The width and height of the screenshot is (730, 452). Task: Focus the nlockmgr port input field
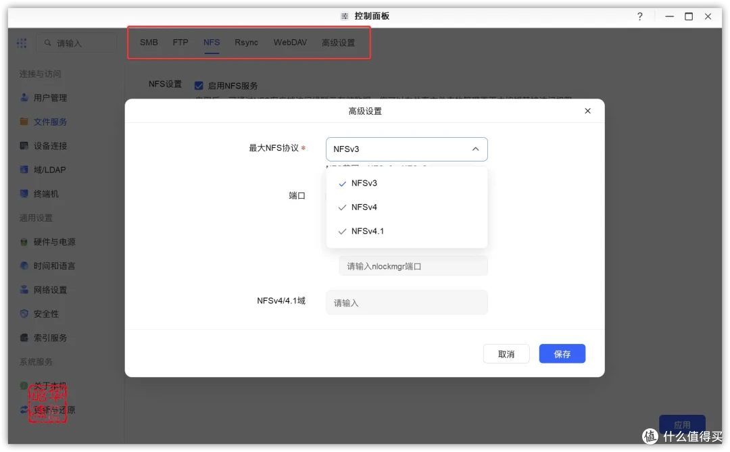(x=414, y=266)
